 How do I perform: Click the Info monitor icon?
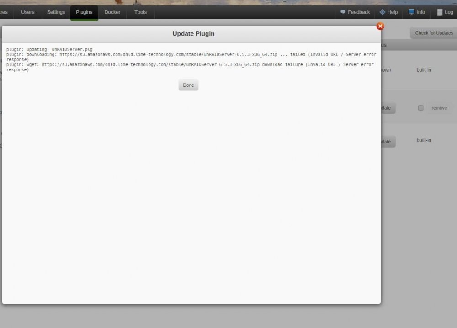point(411,12)
